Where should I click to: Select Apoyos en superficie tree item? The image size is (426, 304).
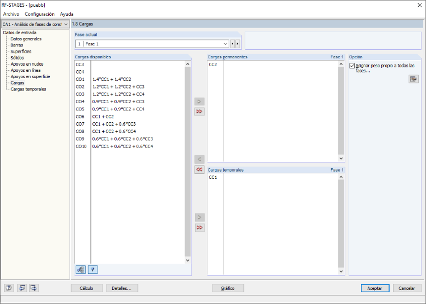pos(30,76)
